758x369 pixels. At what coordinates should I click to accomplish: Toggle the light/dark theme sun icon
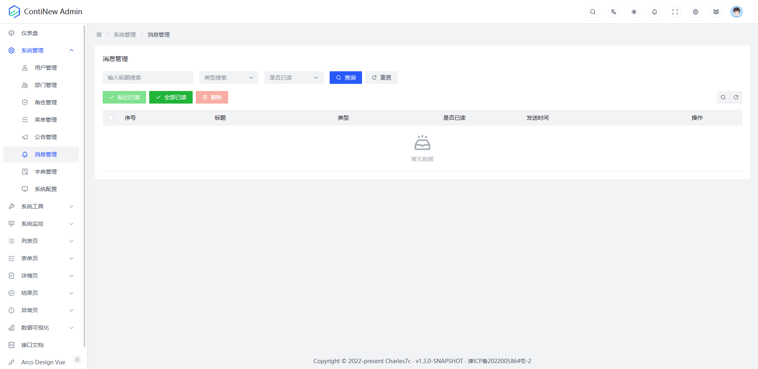tap(634, 12)
